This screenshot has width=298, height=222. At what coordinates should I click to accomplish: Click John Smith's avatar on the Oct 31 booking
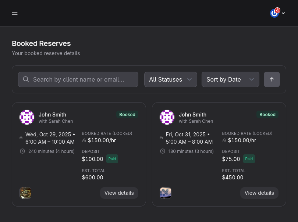pyautogui.click(x=167, y=117)
